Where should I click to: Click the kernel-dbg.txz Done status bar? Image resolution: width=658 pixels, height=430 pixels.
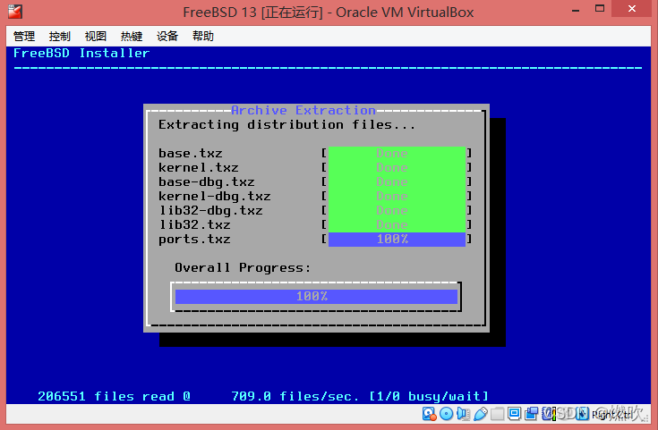(397, 196)
